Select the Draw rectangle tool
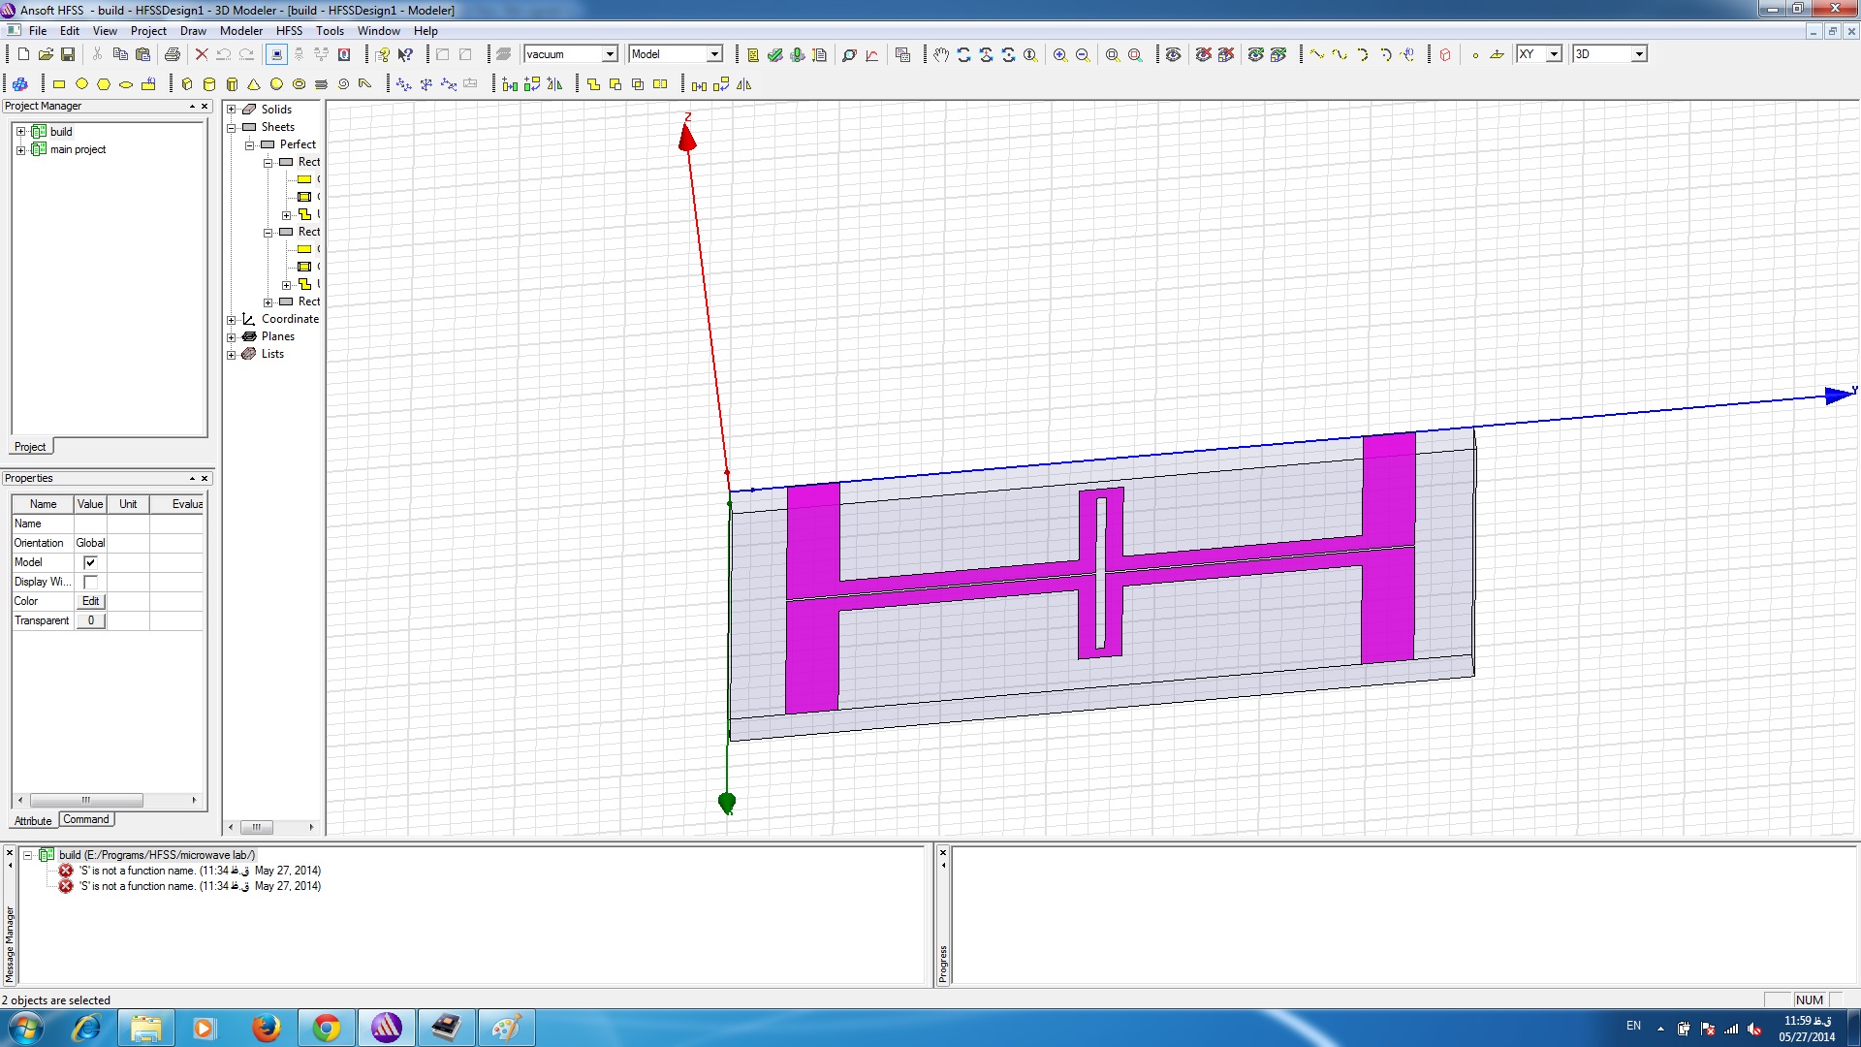This screenshot has height=1047, width=1861. click(x=59, y=84)
